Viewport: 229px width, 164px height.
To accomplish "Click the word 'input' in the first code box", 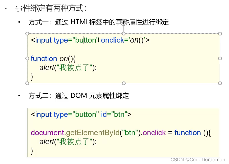I will point(43,40).
